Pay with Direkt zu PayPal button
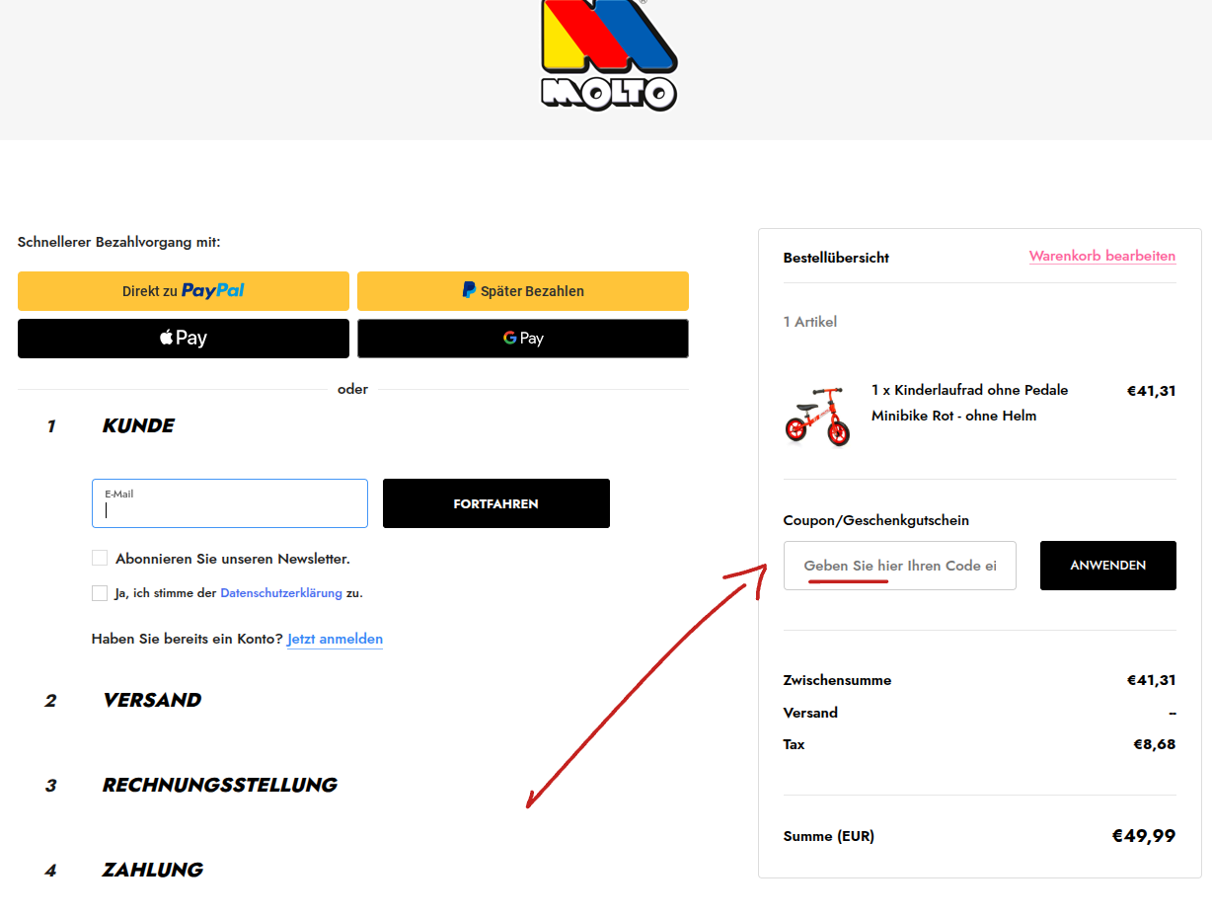The image size is (1212, 915). [184, 291]
